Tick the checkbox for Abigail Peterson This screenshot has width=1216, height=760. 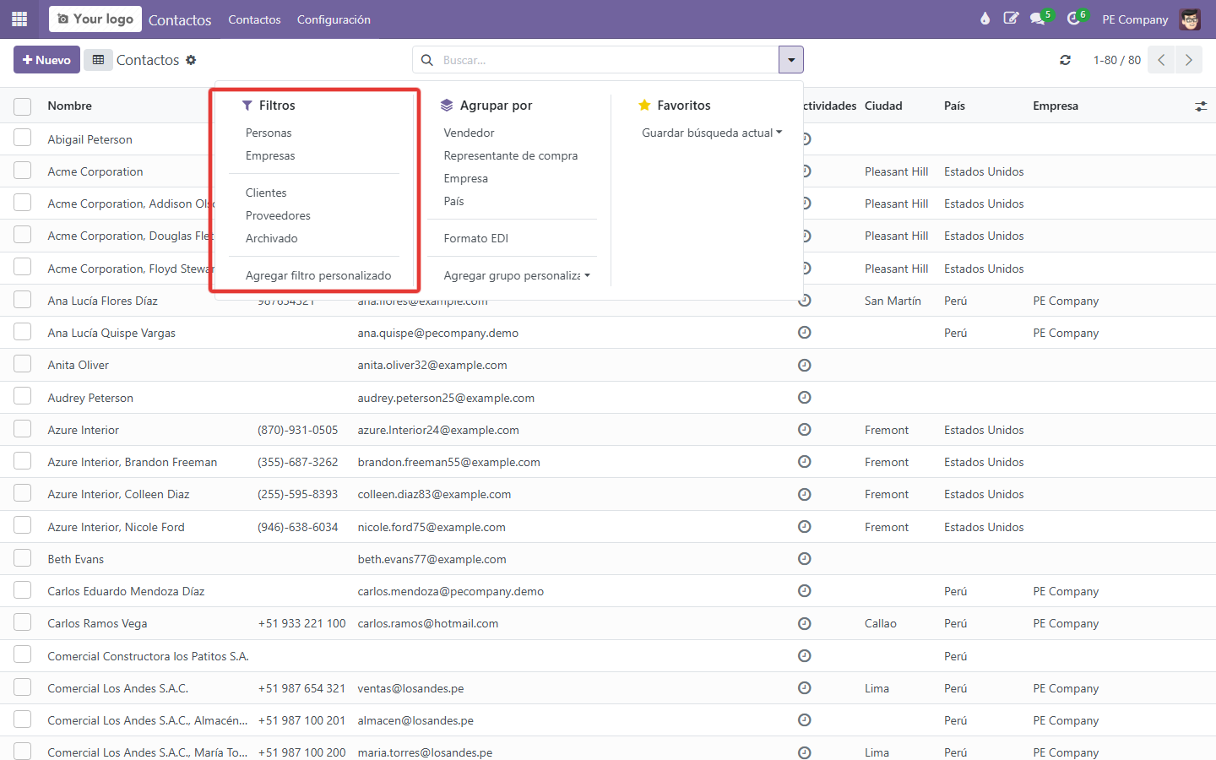pos(23,138)
